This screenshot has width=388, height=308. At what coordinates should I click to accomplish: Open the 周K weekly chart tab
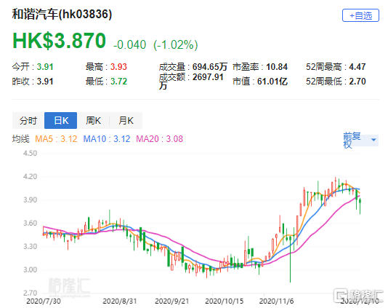[93, 121]
